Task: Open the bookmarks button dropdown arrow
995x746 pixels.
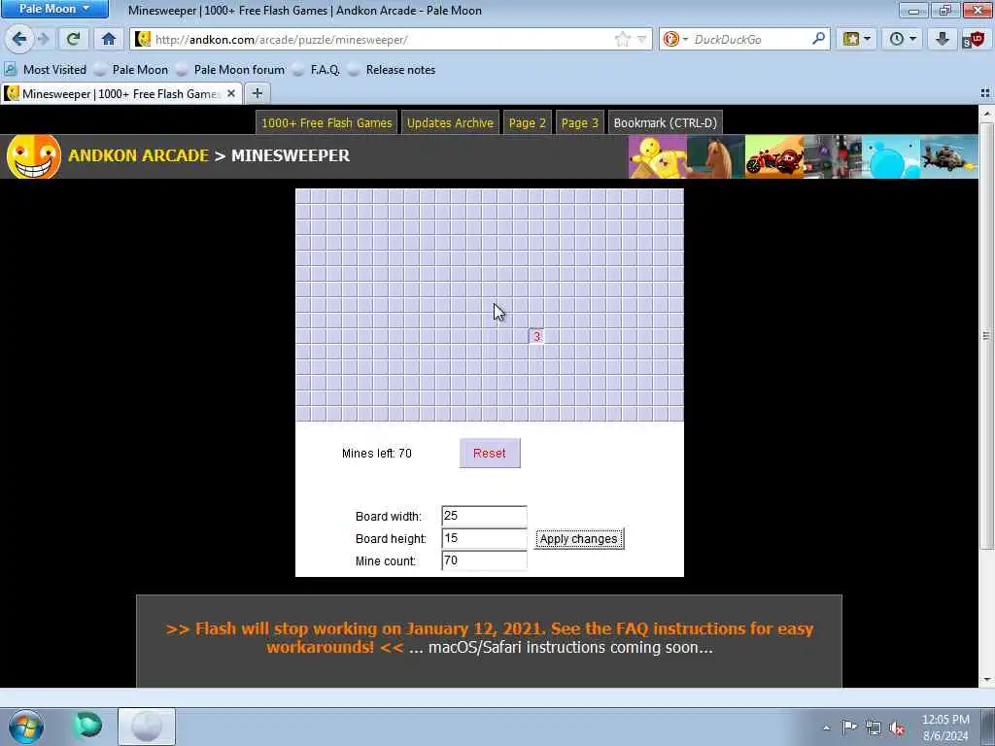Action: 868,39
